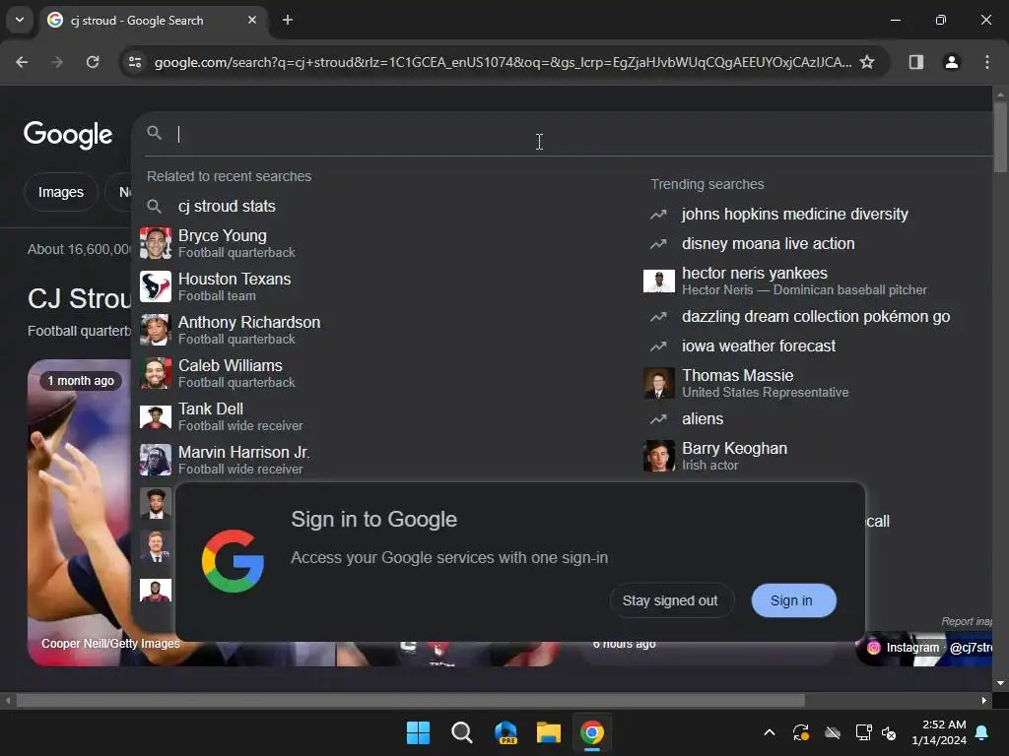The height and width of the screenshot is (756, 1009).
Task: Open the Chrome three-dot menu
Action: point(987,62)
